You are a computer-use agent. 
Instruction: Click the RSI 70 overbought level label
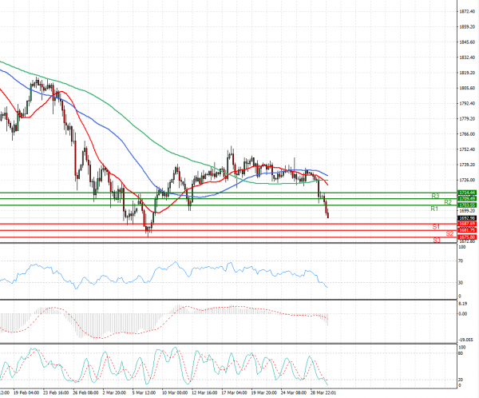click(x=461, y=261)
